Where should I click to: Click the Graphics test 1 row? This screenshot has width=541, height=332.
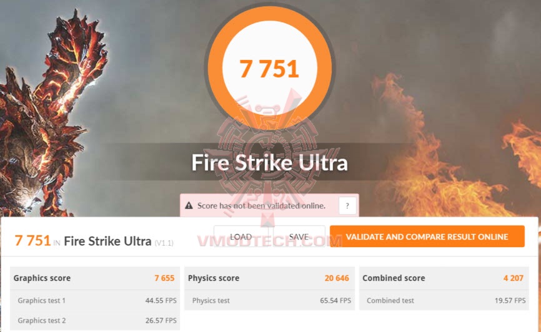pos(95,300)
